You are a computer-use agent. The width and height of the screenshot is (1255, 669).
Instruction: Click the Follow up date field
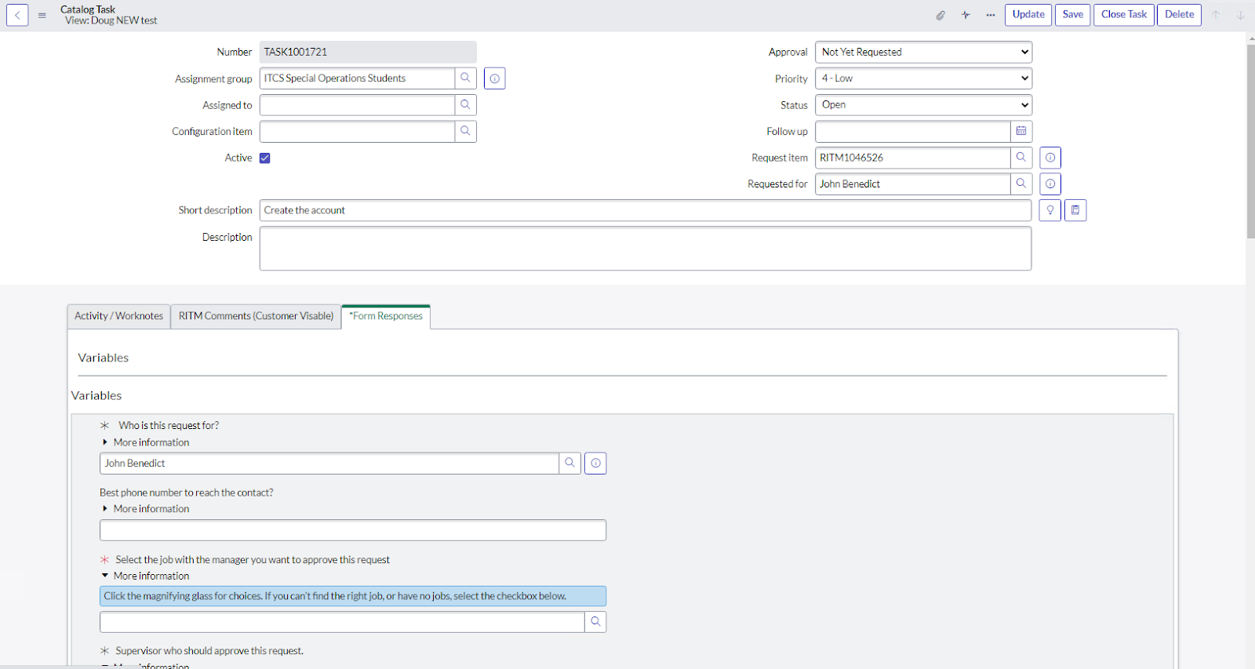pyautogui.click(x=913, y=131)
